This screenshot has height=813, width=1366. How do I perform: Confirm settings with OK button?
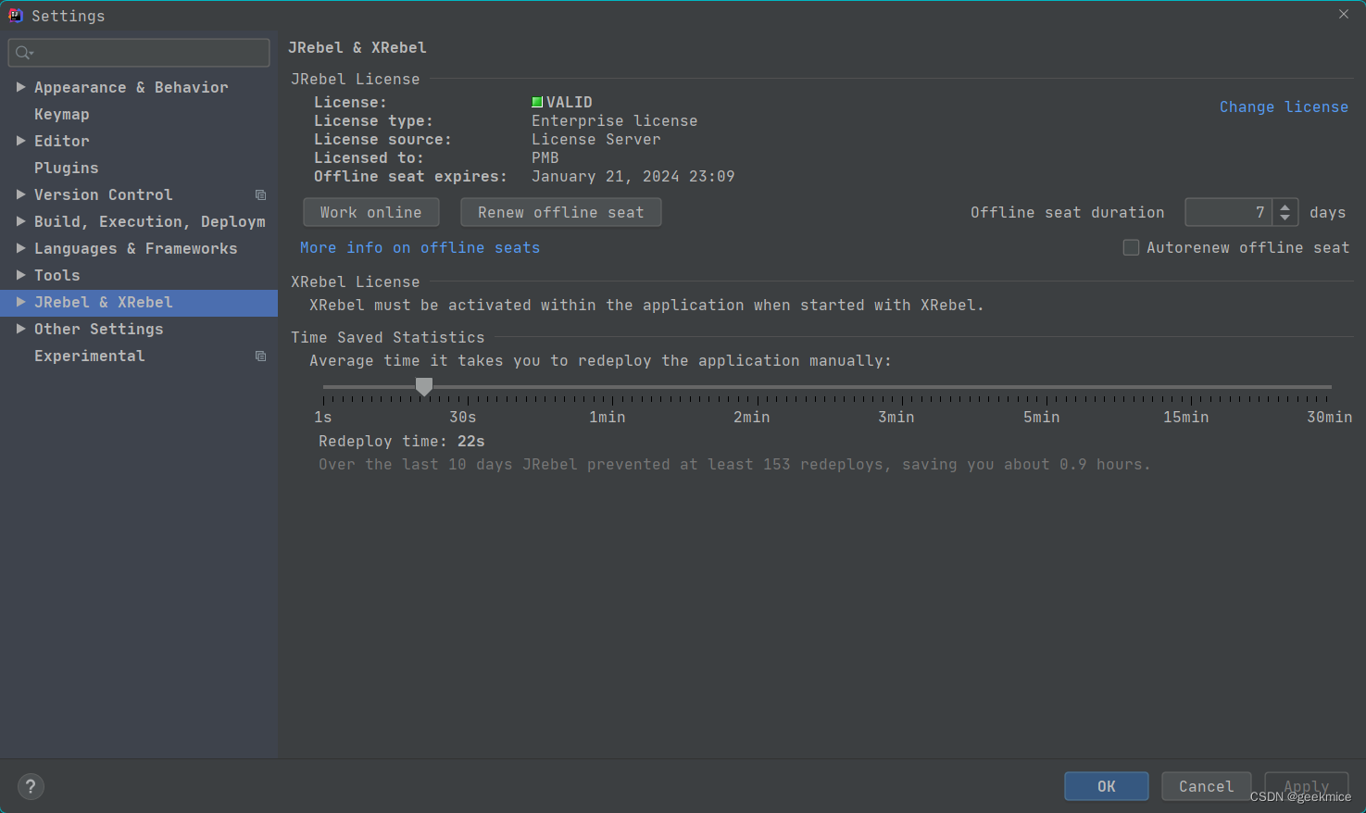(x=1107, y=786)
